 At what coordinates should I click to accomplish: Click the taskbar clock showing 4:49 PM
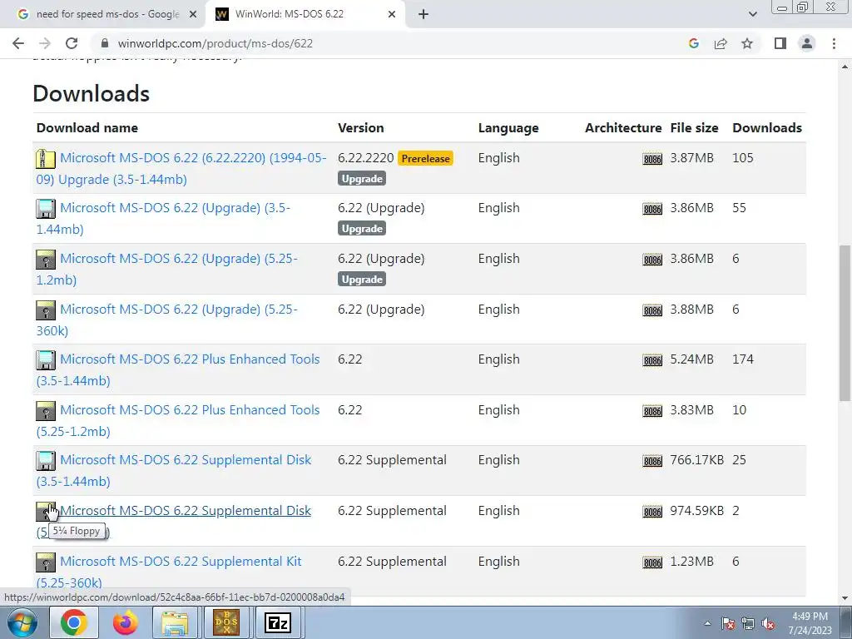(x=810, y=623)
